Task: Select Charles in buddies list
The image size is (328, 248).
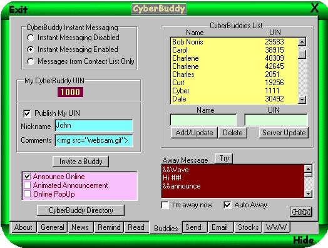Action: pos(234,75)
